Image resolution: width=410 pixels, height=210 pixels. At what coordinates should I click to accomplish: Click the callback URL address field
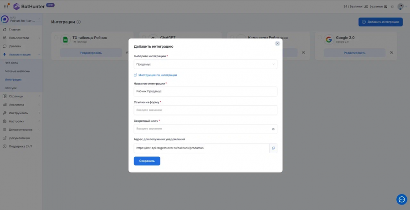(202, 148)
